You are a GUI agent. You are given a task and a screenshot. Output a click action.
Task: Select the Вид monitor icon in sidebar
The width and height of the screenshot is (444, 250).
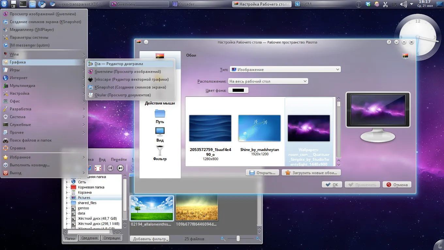point(160,132)
